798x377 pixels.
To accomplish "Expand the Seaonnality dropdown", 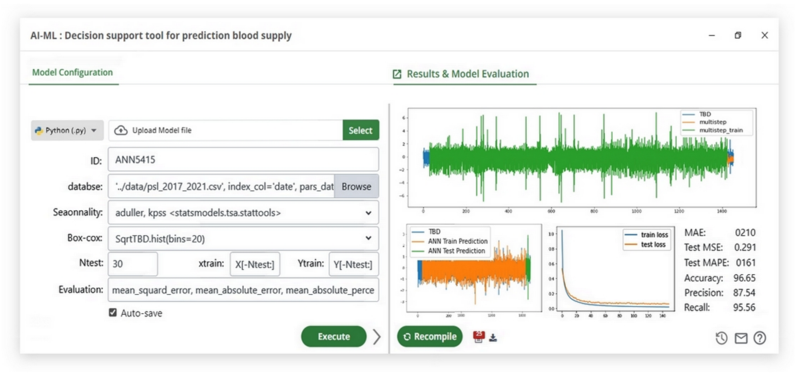I will 368,213.
